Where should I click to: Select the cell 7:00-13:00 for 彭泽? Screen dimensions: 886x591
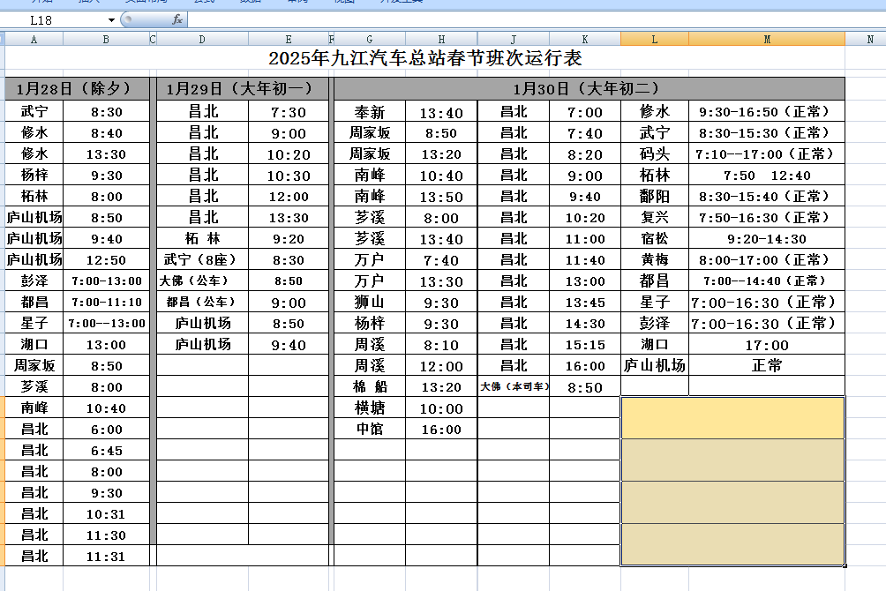point(106,281)
